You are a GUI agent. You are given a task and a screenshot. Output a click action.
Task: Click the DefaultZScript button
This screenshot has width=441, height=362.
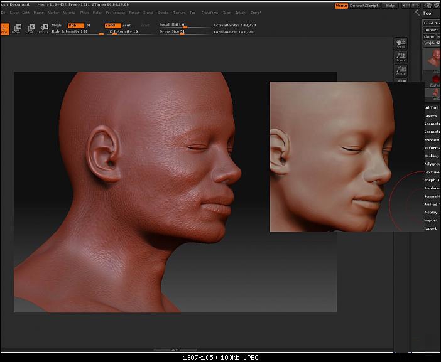[364, 6]
